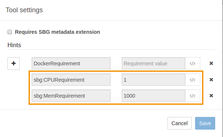Delete the sbg:CPURequirement hint row
The image size is (223, 137).
[x=211, y=79]
